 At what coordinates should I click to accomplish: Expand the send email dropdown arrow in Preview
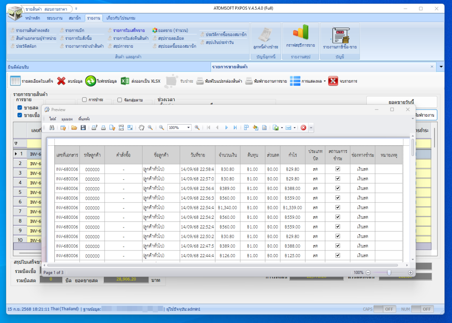(294, 128)
